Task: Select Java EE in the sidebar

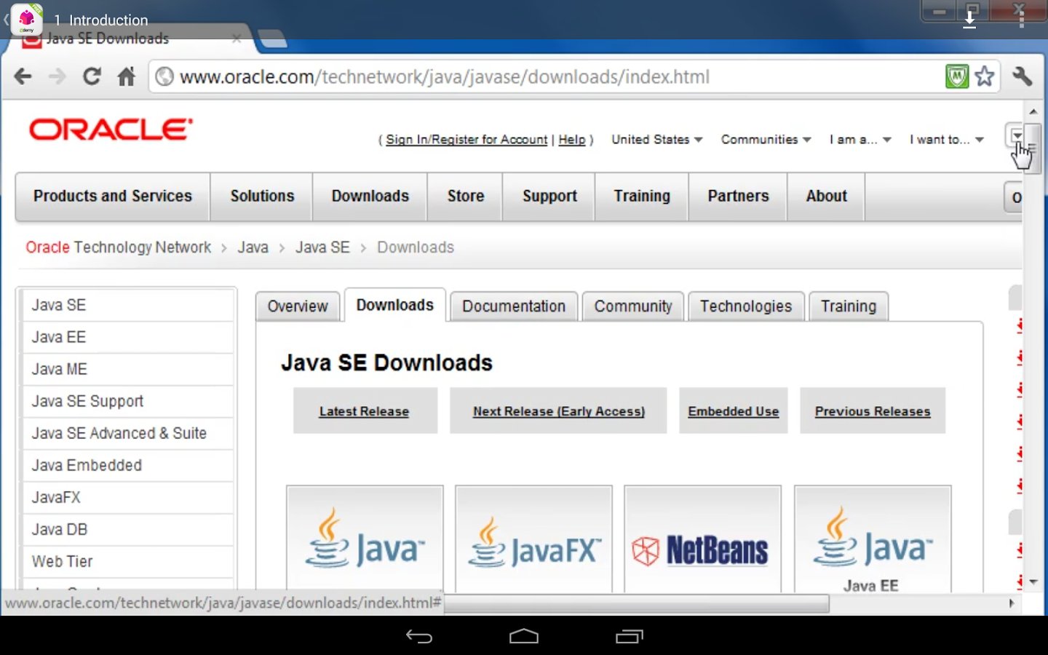Action: coord(127,337)
